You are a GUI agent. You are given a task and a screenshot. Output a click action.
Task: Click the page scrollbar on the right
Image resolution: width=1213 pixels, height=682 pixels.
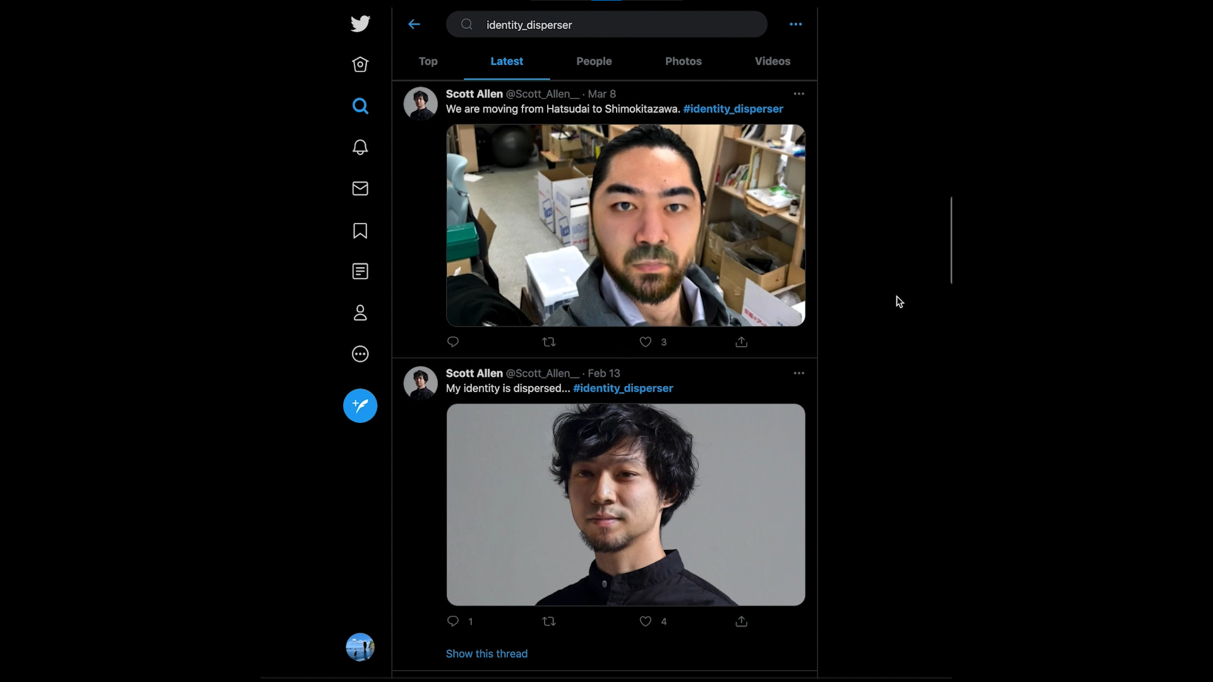tap(951, 240)
